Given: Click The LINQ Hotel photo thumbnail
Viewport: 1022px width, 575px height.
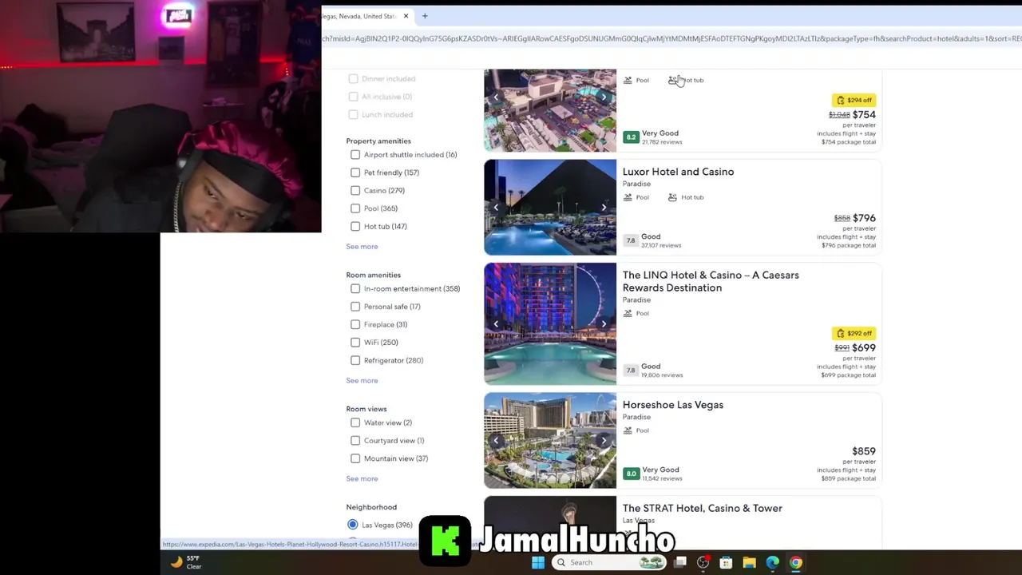Looking at the screenshot, I should [x=550, y=323].
